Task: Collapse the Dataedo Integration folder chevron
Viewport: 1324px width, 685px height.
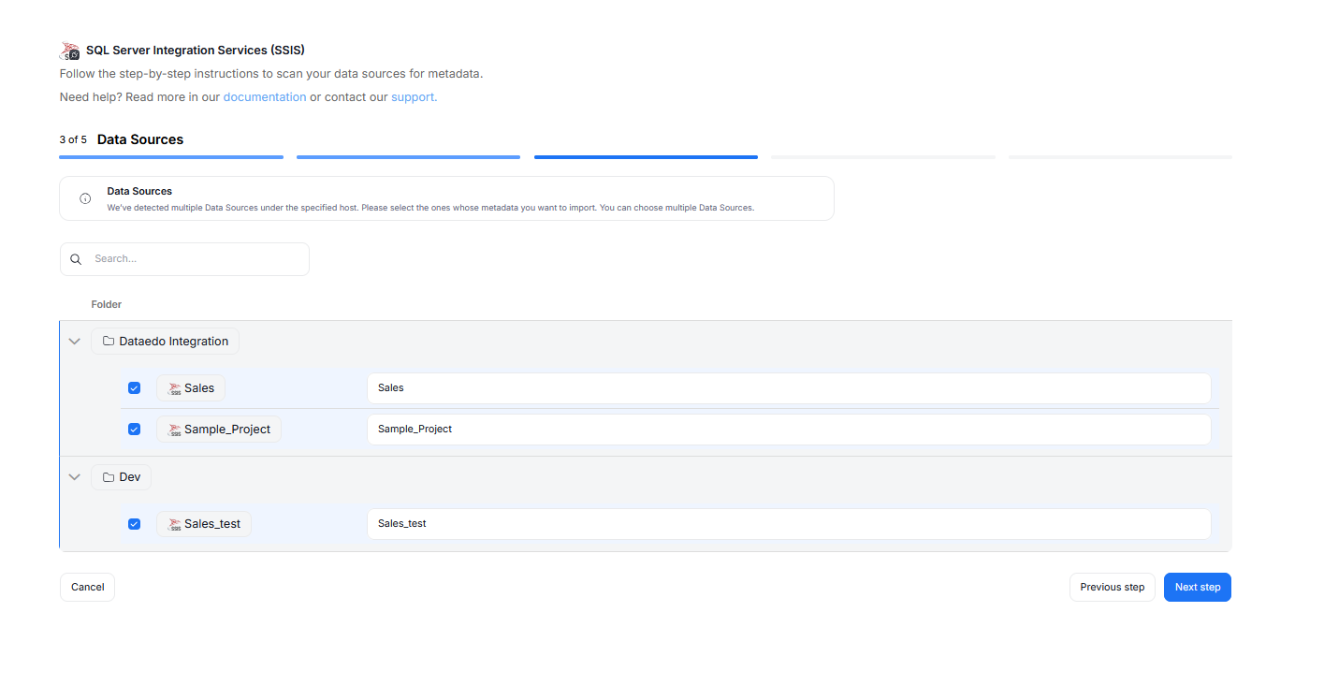Action: pyautogui.click(x=75, y=342)
